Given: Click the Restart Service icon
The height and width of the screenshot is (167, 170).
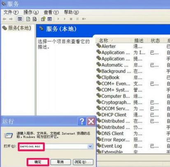Looking at the screenshot, I should (x=84, y=19).
